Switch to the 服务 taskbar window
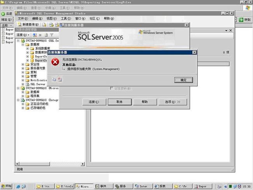The width and height of the screenshot is (253, 190). click(x=123, y=186)
